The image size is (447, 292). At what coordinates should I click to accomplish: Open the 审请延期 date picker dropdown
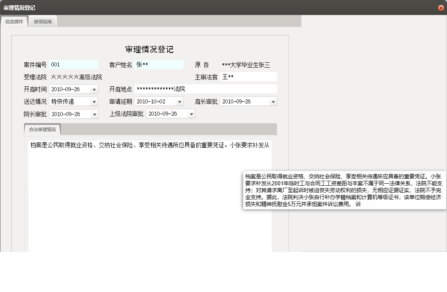coord(179,101)
